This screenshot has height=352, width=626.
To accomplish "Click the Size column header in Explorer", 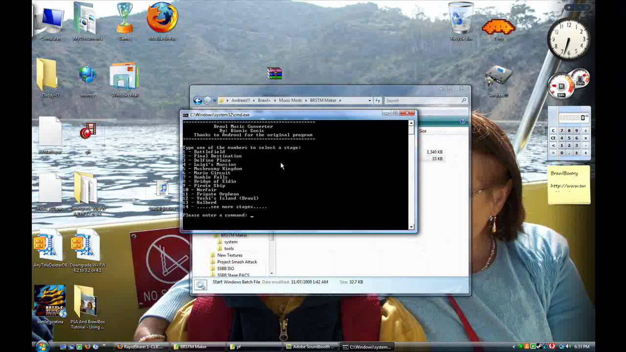I will 423,131.
